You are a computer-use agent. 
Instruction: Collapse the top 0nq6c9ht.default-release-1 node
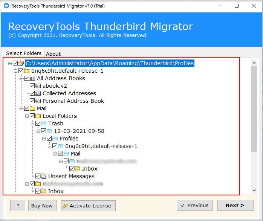pos(15,71)
